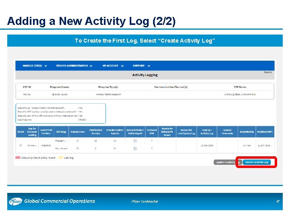Image resolution: width=290 pixels, height=217 pixels.
Task: Click the Primary Market Research question line
Action: [50, 108]
